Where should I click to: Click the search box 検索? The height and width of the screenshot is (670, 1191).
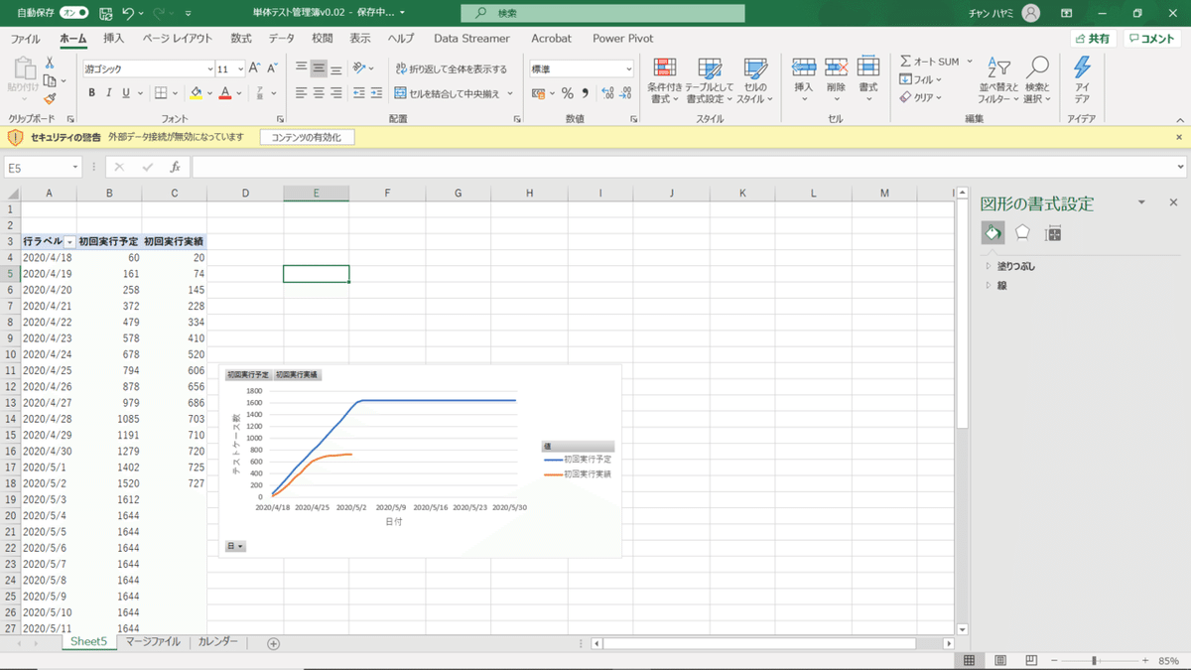602,13
